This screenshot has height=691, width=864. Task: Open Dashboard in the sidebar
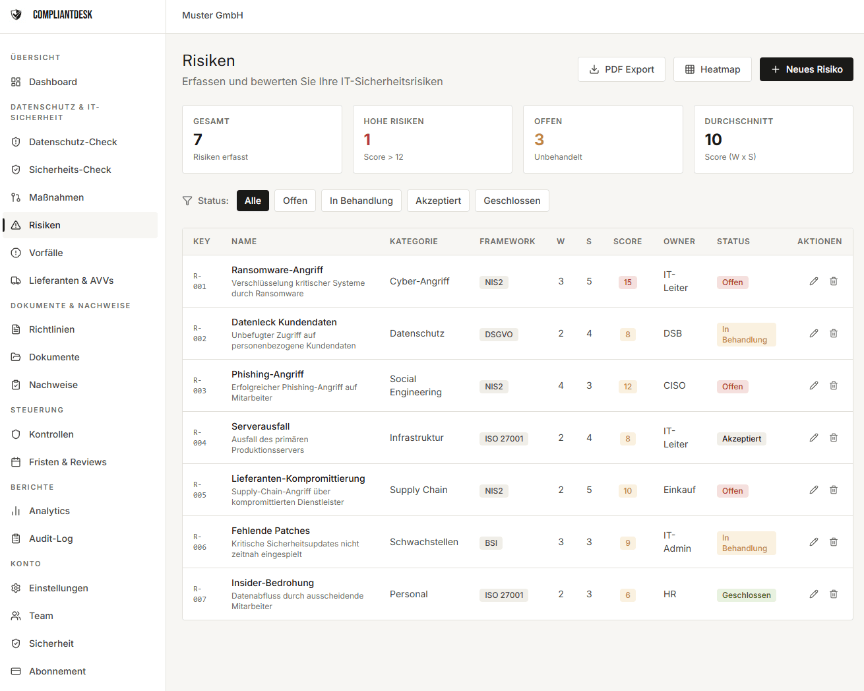pos(53,82)
